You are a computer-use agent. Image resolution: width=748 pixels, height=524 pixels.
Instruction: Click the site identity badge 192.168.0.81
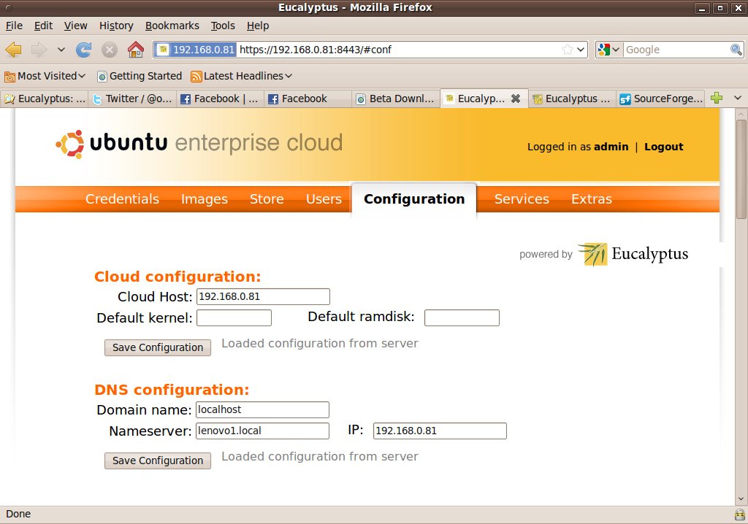[196, 50]
